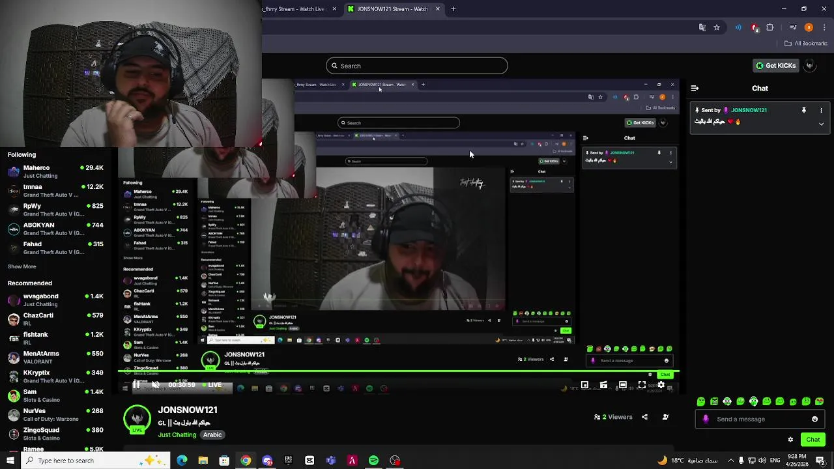Open File Explorer from taskbar
Image resolution: width=834 pixels, height=469 pixels.
coord(203,461)
